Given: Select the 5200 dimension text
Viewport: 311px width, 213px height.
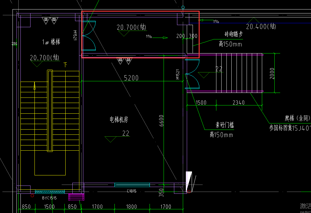Looking at the screenshot, I should [x=131, y=78].
